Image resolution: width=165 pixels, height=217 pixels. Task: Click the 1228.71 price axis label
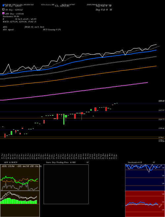coord(162,119)
